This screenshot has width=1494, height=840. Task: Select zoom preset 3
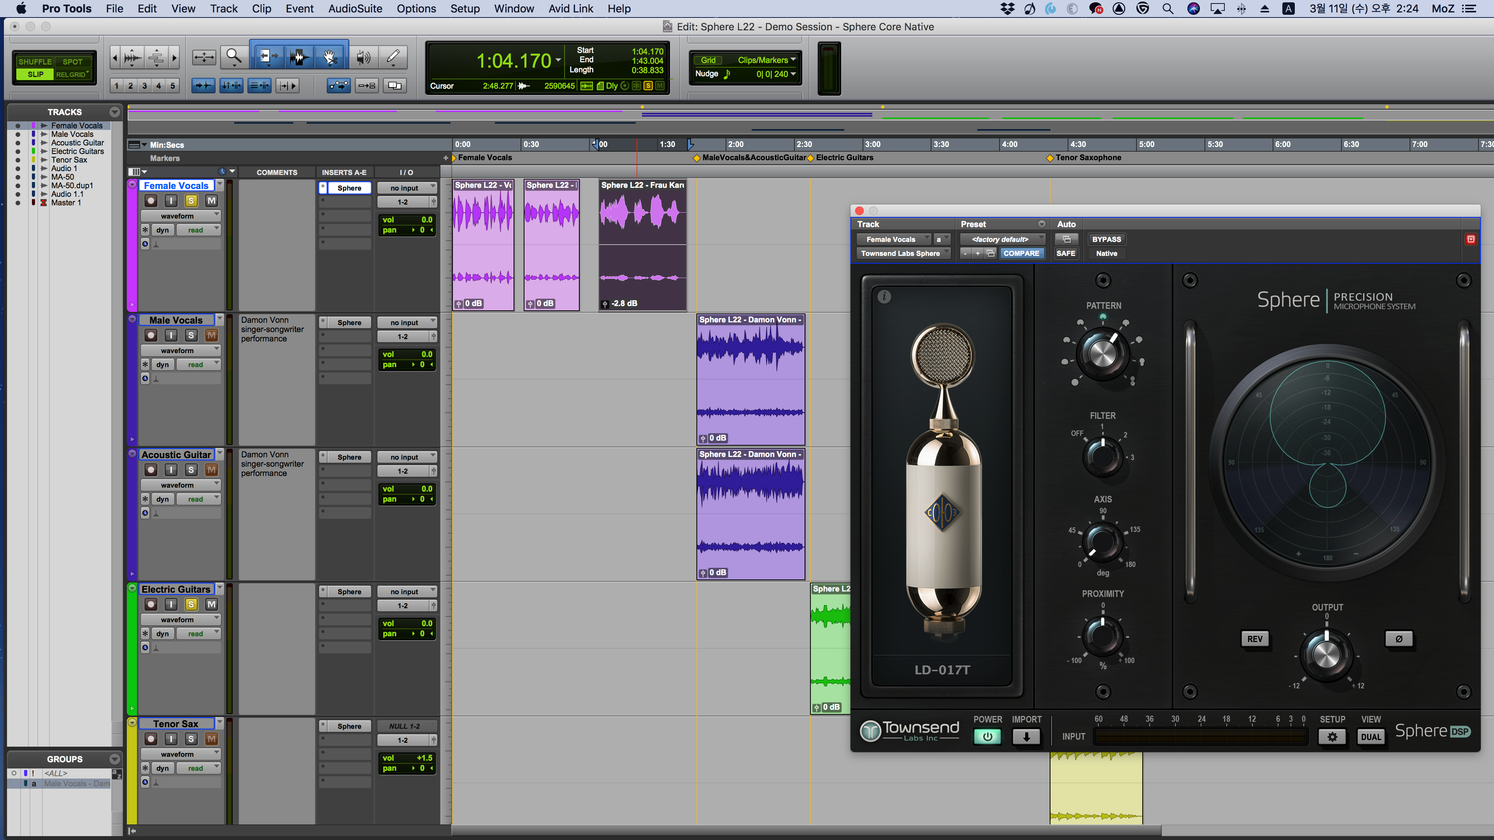(144, 86)
